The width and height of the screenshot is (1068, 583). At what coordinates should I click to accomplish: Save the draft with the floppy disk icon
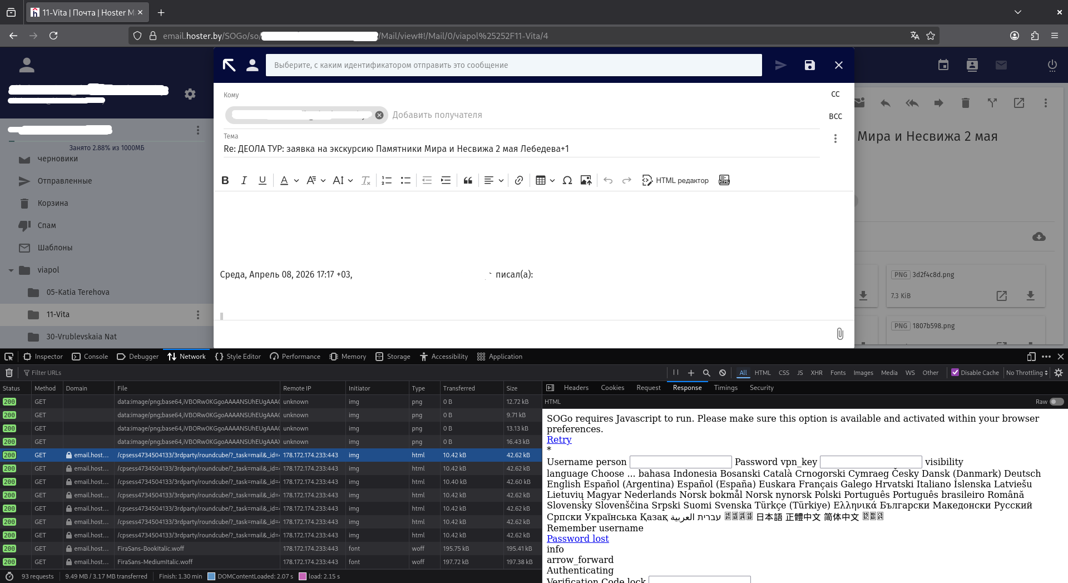click(809, 65)
